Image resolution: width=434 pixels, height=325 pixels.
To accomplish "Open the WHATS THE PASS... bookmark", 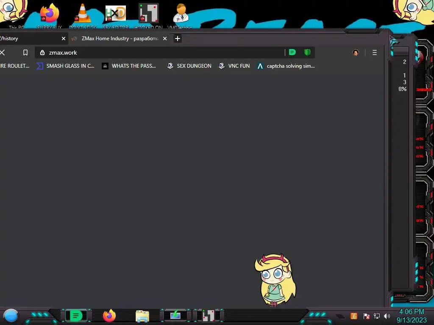I will click(129, 66).
